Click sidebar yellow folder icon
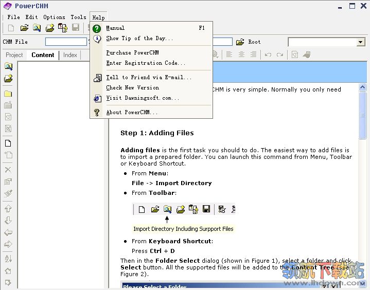This screenshot has height=290, width=370. (8, 94)
